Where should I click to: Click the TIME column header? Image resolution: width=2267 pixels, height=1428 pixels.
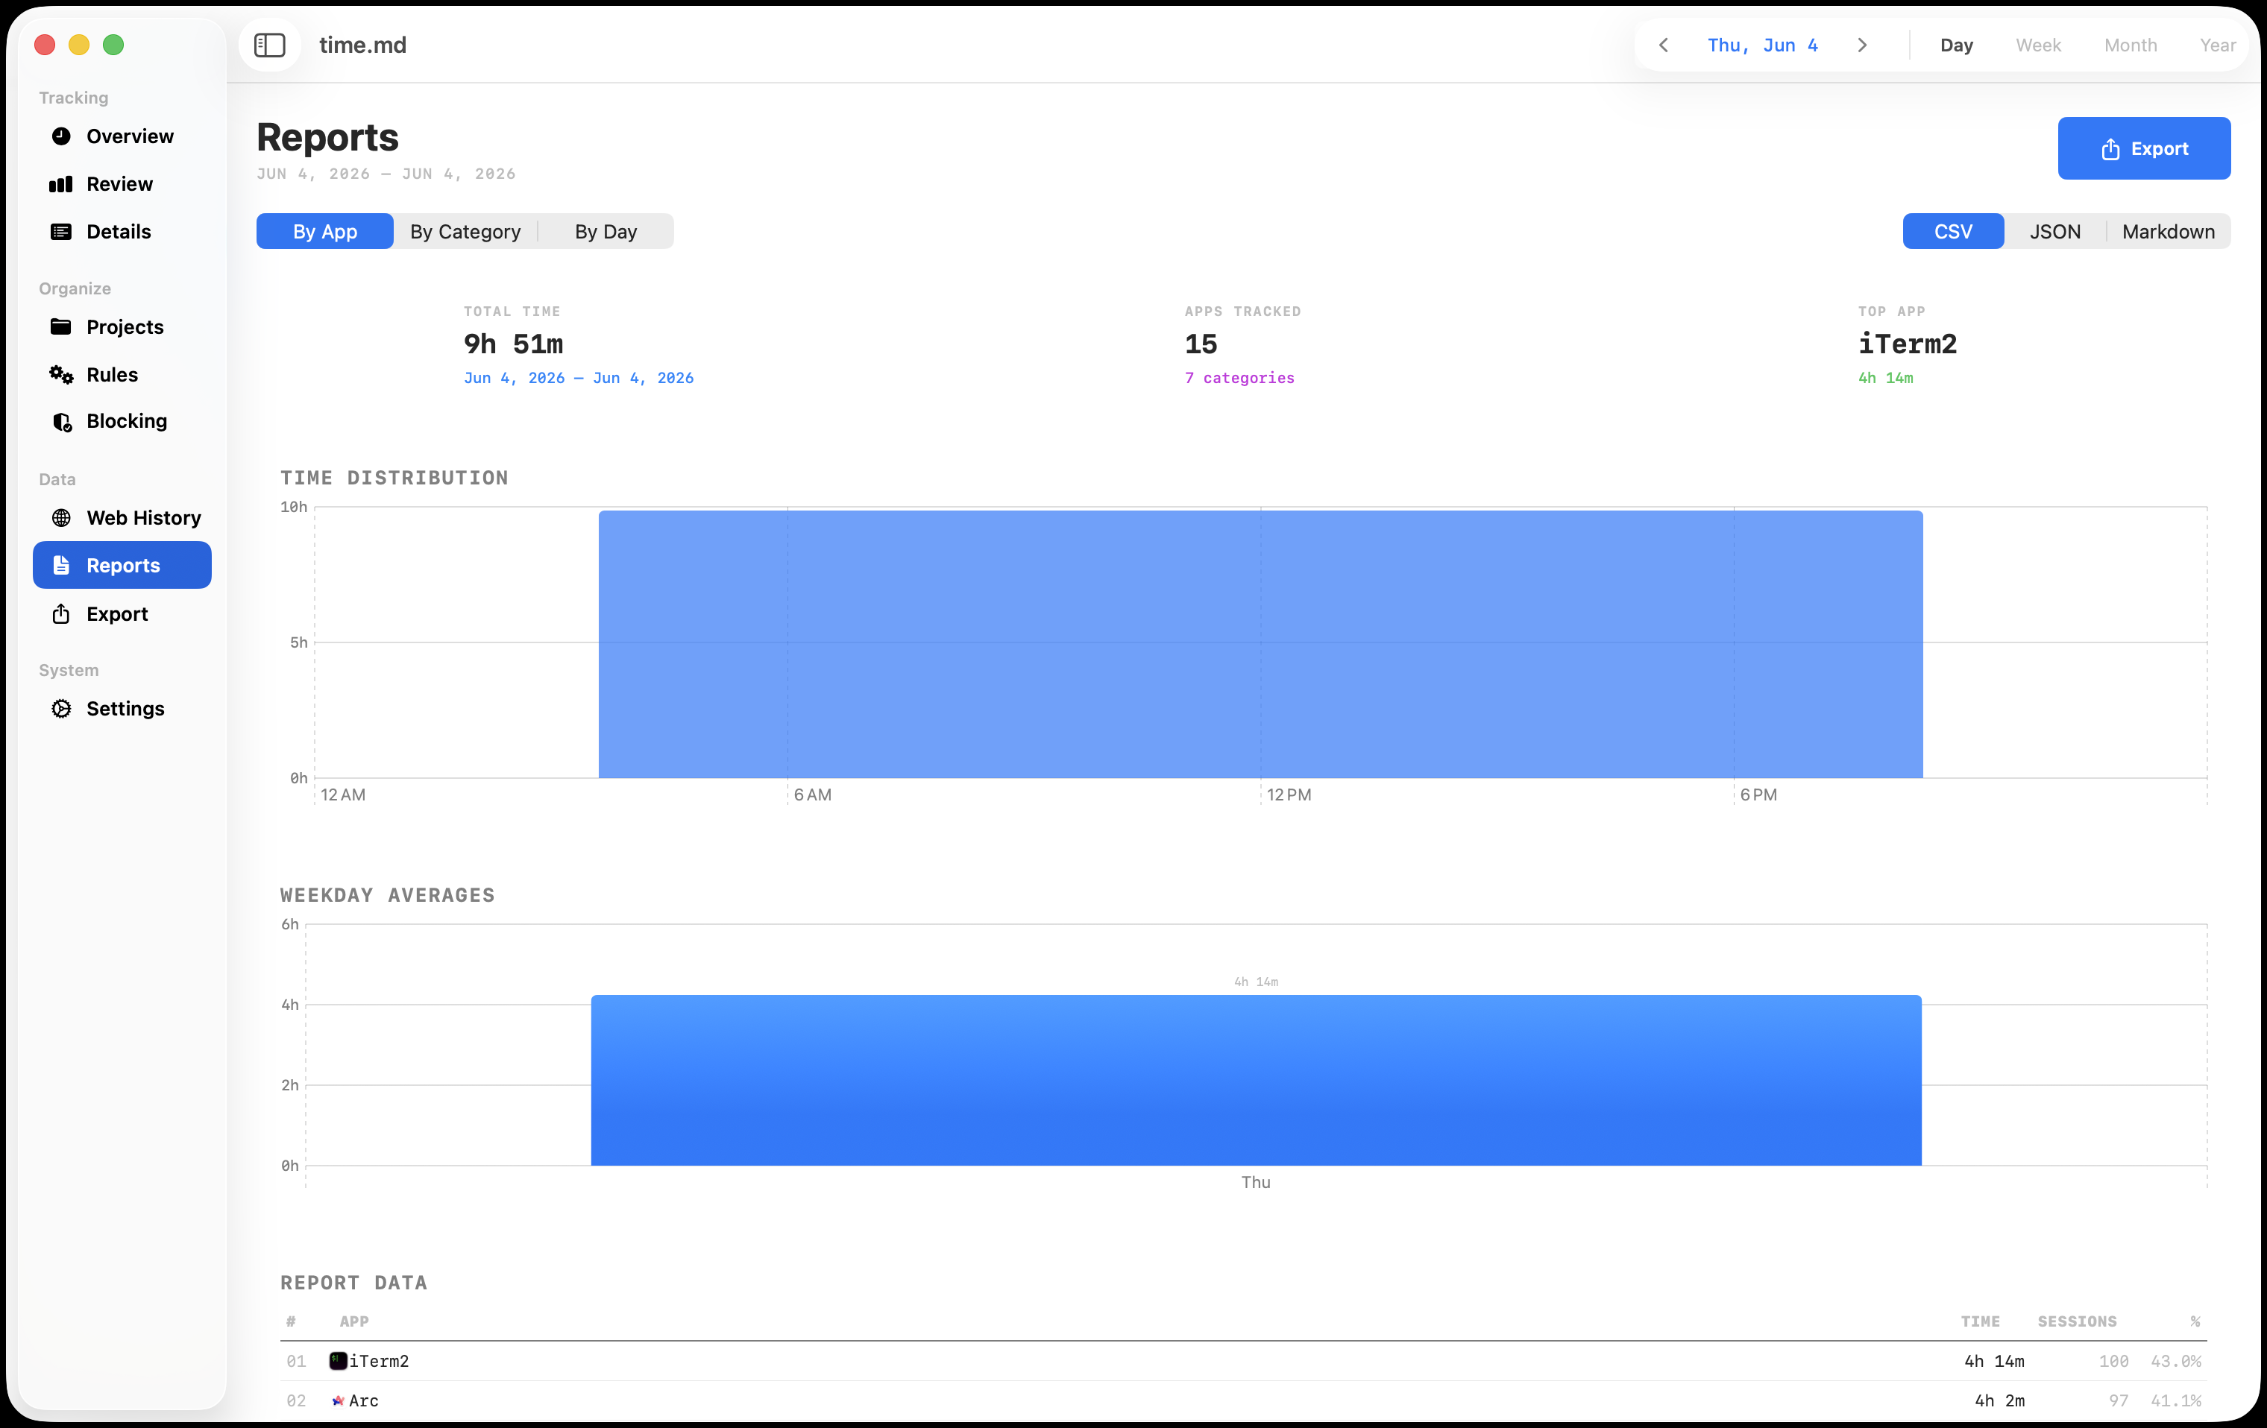pyautogui.click(x=1980, y=1321)
